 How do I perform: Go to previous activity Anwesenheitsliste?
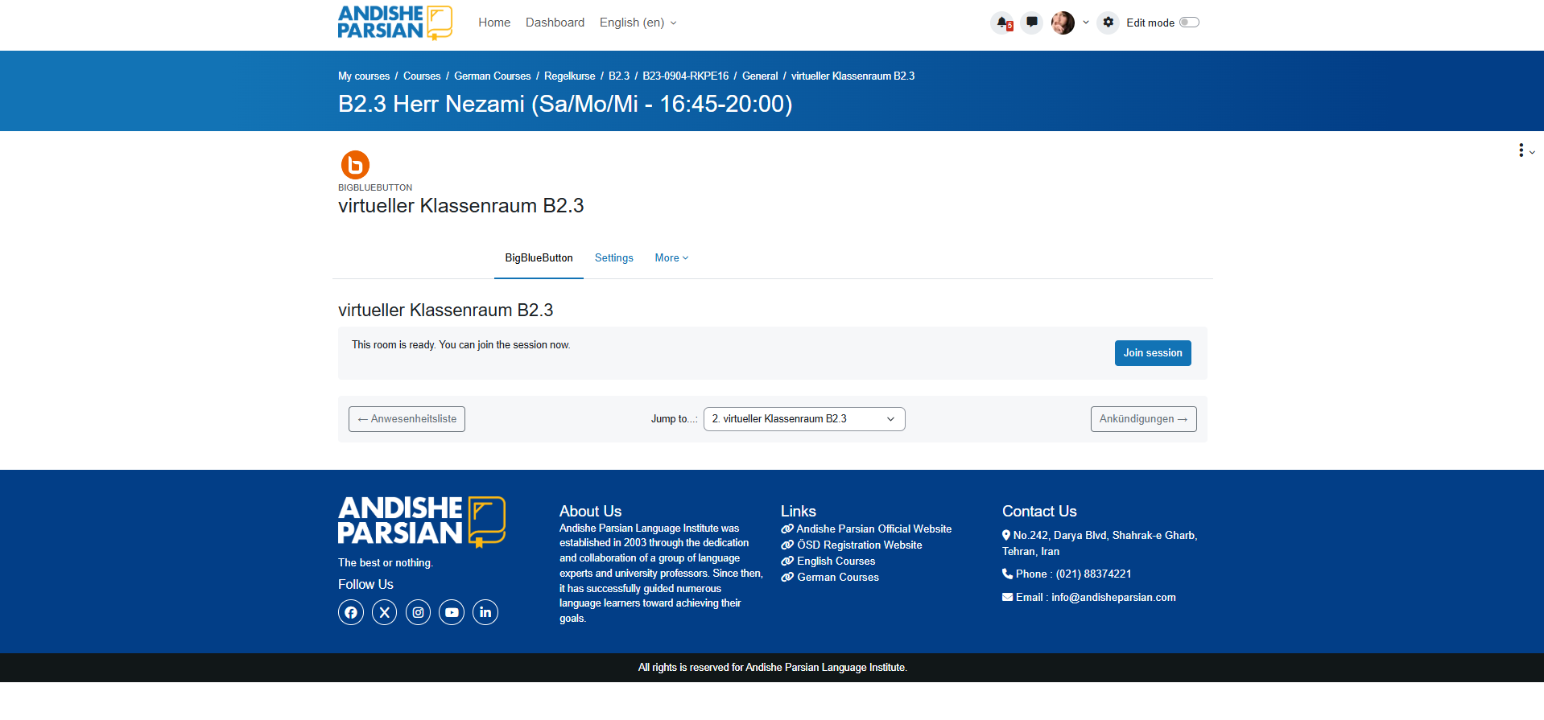[x=407, y=419]
